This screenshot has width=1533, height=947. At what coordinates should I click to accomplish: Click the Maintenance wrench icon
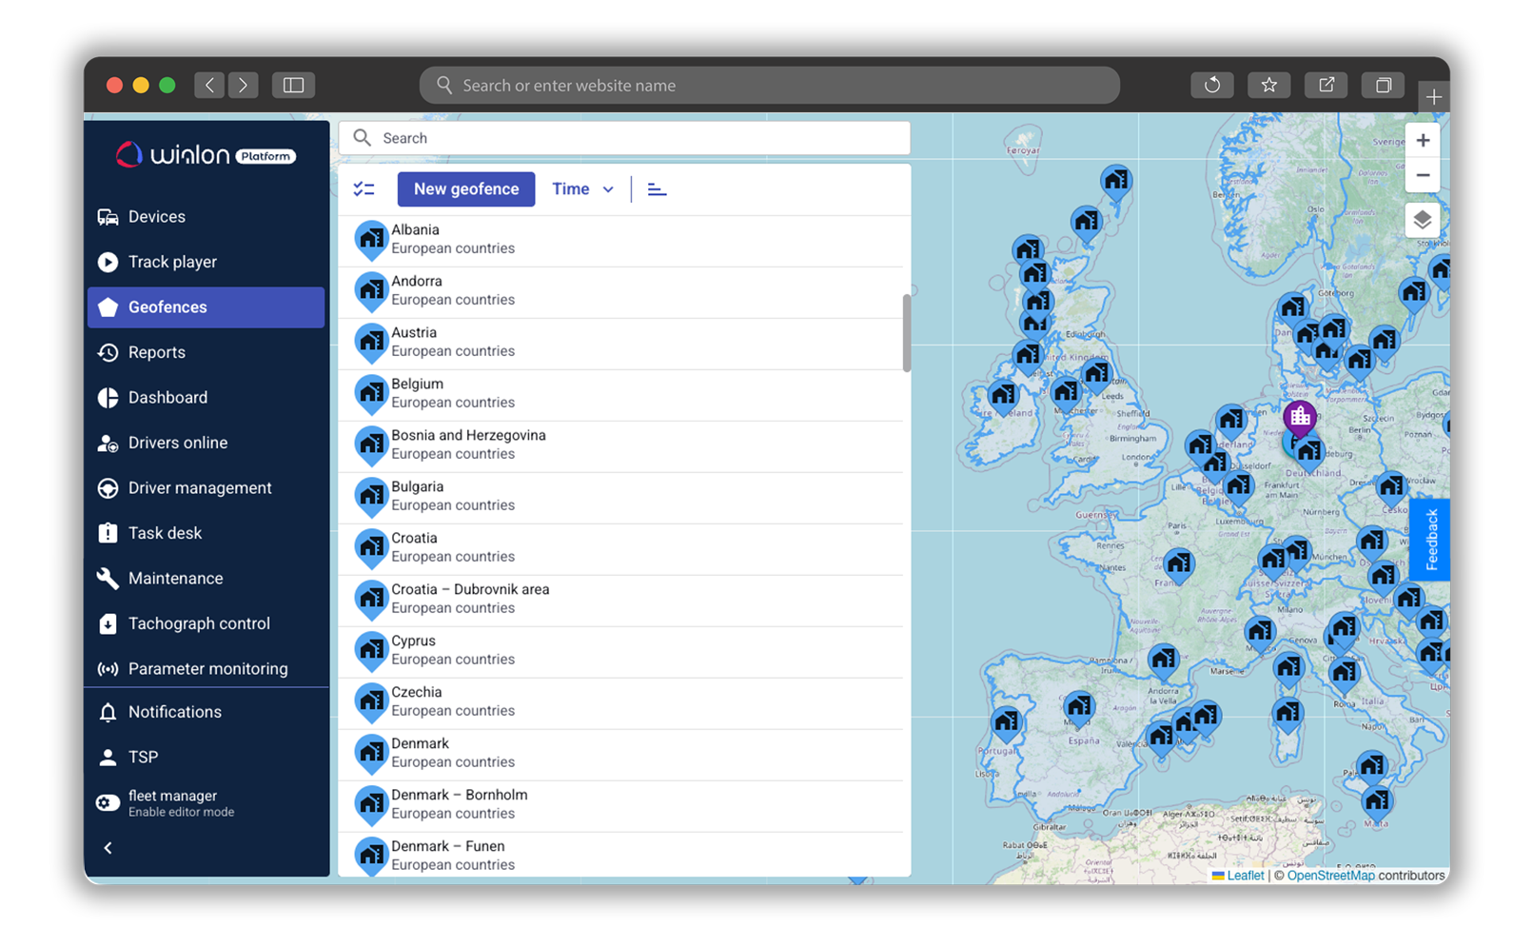(x=108, y=579)
